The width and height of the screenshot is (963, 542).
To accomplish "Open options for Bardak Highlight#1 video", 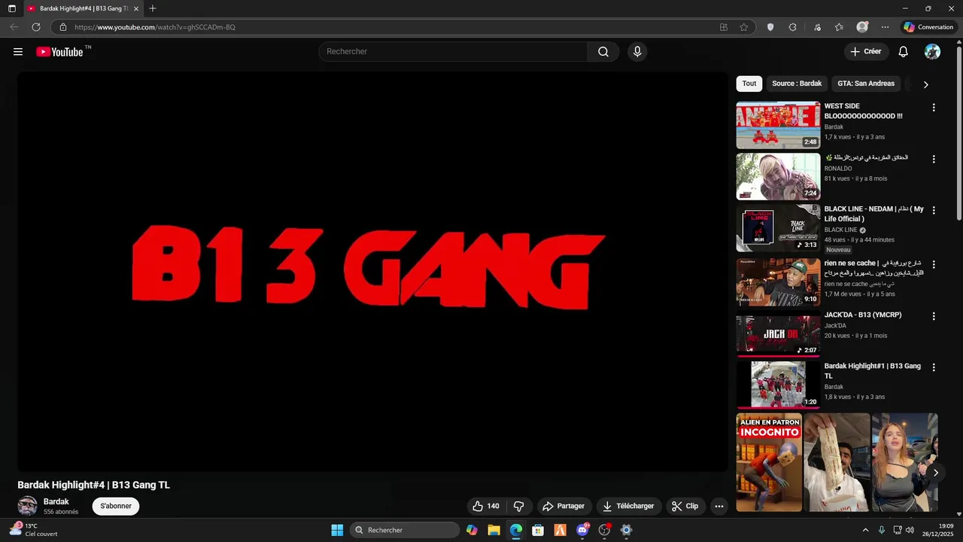I will click(934, 368).
